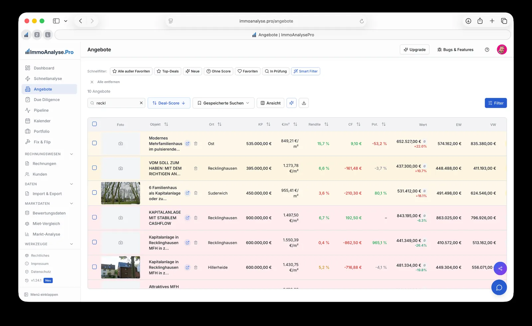Clear the search field with the X
This screenshot has height=326, width=532.
(x=141, y=103)
